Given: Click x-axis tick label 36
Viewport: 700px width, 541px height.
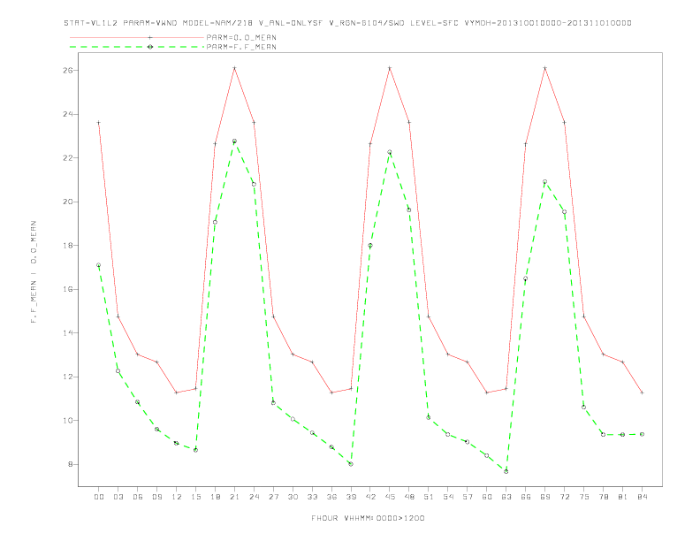Looking at the screenshot, I should click(x=331, y=497).
